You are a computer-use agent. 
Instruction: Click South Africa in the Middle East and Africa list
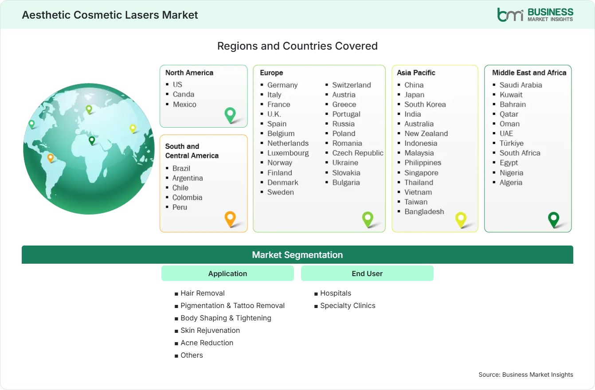[520, 153]
